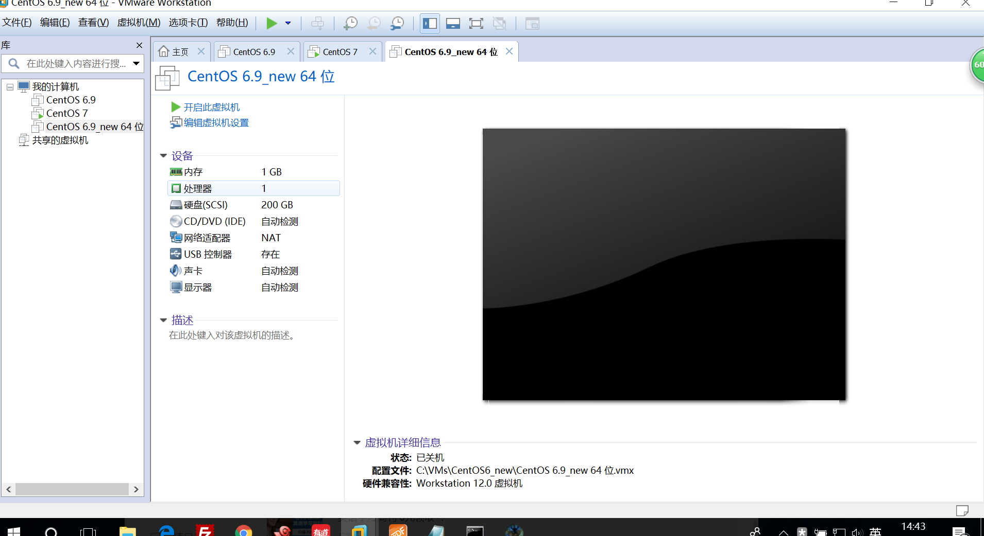Click the 开启此虚拟机 link
This screenshot has height=536, width=984.
(x=211, y=107)
